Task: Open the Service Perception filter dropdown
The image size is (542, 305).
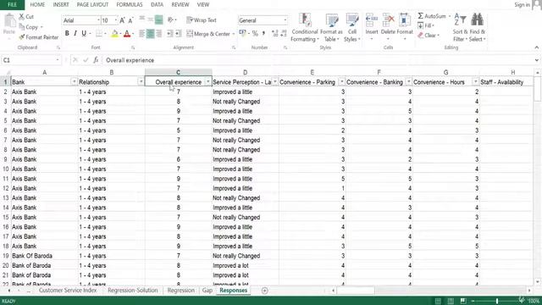Action: 274,81
